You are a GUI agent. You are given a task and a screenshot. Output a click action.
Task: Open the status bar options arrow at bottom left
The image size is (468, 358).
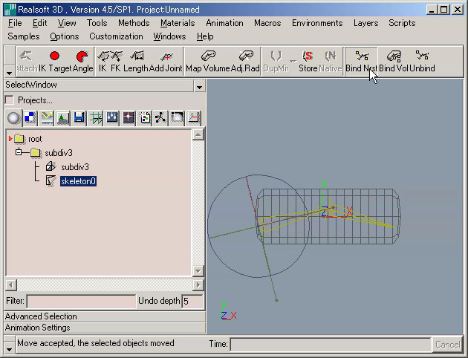click(9, 349)
